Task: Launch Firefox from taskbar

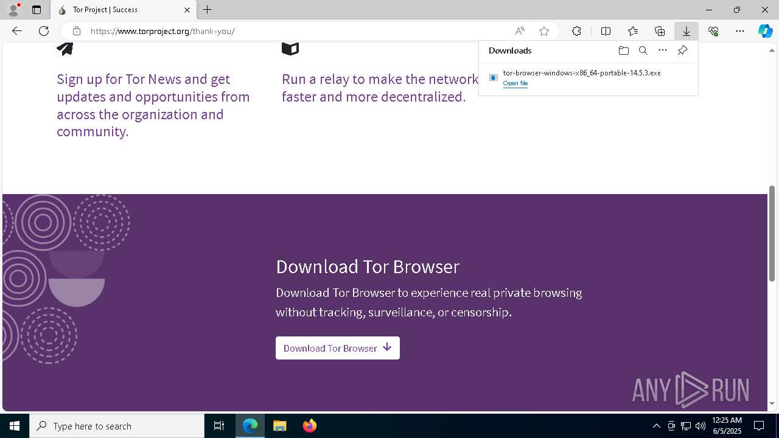Action: tap(310, 426)
